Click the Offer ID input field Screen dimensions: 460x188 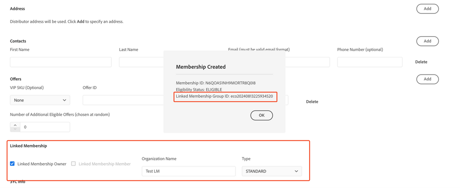tap(122, 100)
